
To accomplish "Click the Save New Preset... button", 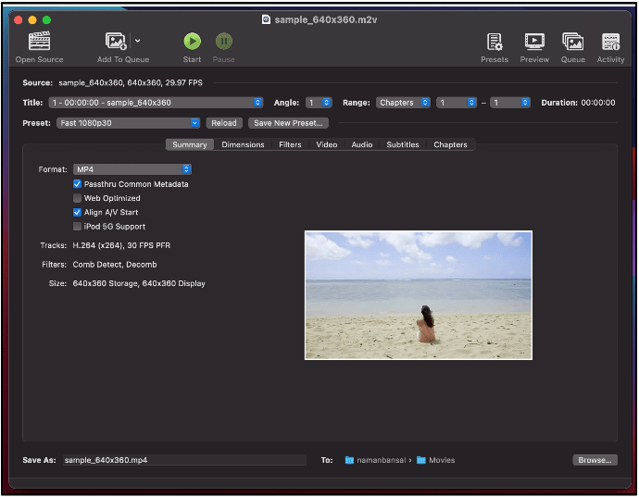I will (288, 123).
